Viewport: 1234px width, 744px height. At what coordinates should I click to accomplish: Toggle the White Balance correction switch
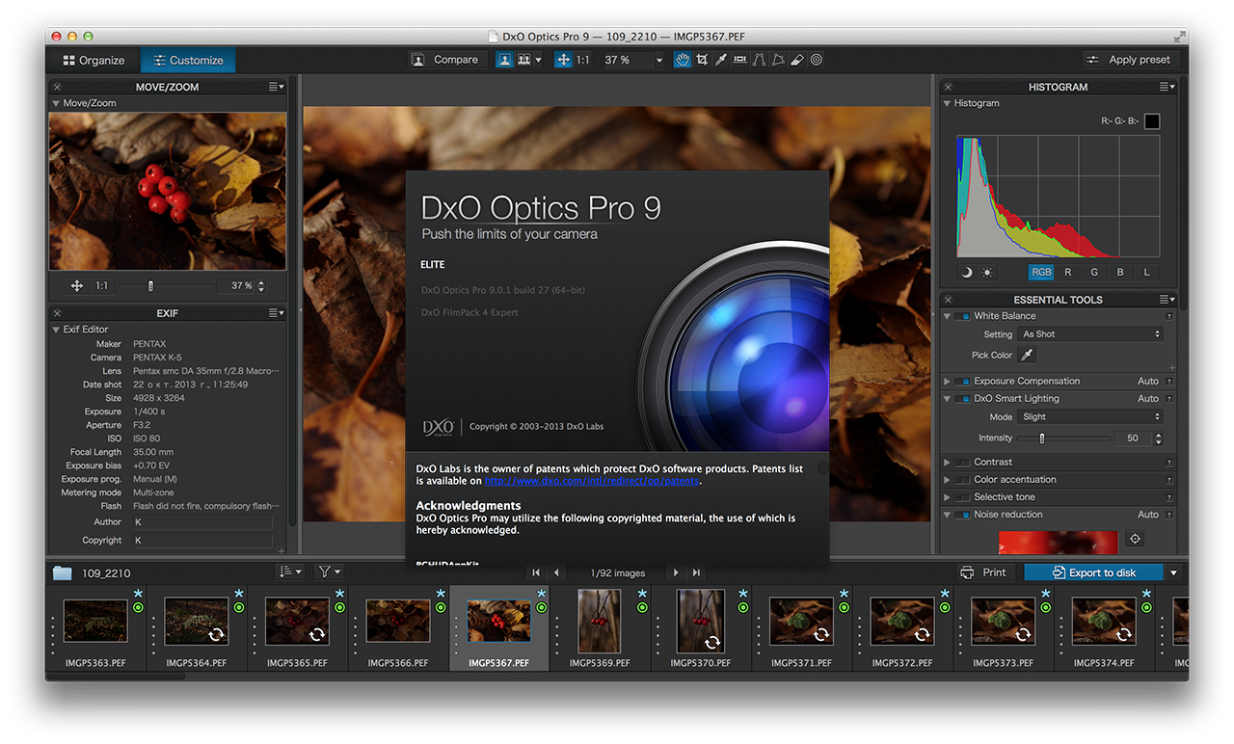(x=962, y=316)
